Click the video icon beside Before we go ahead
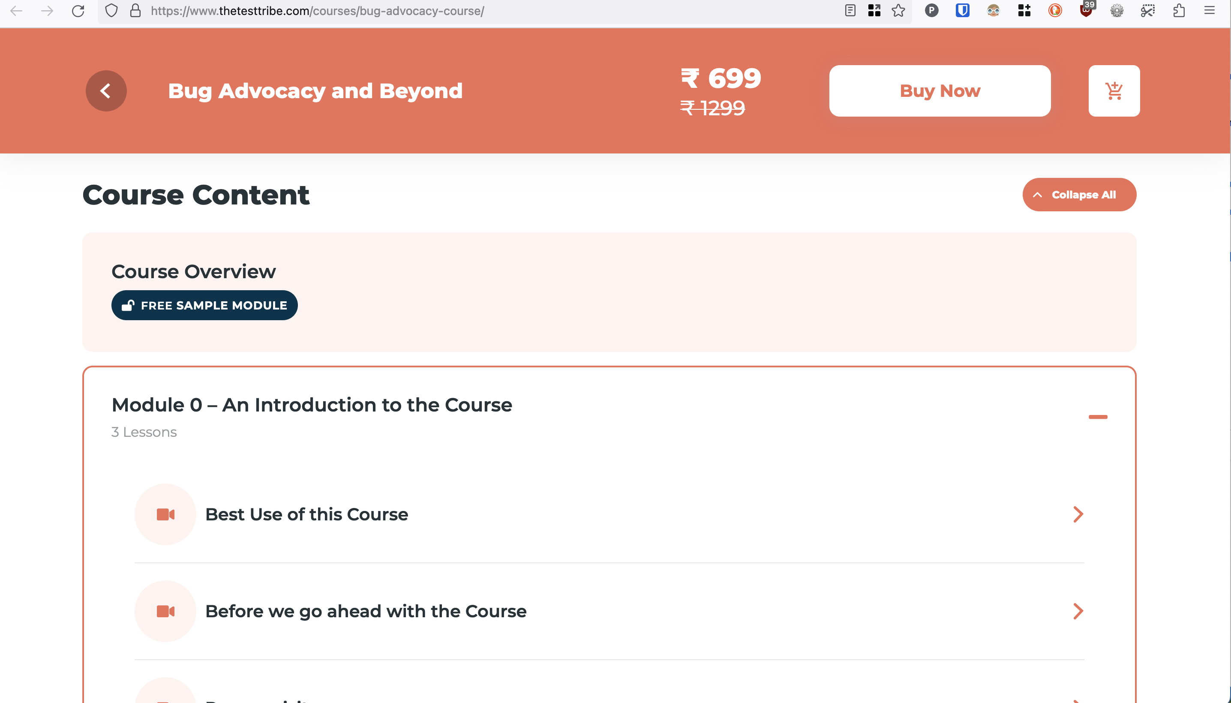 165,611
